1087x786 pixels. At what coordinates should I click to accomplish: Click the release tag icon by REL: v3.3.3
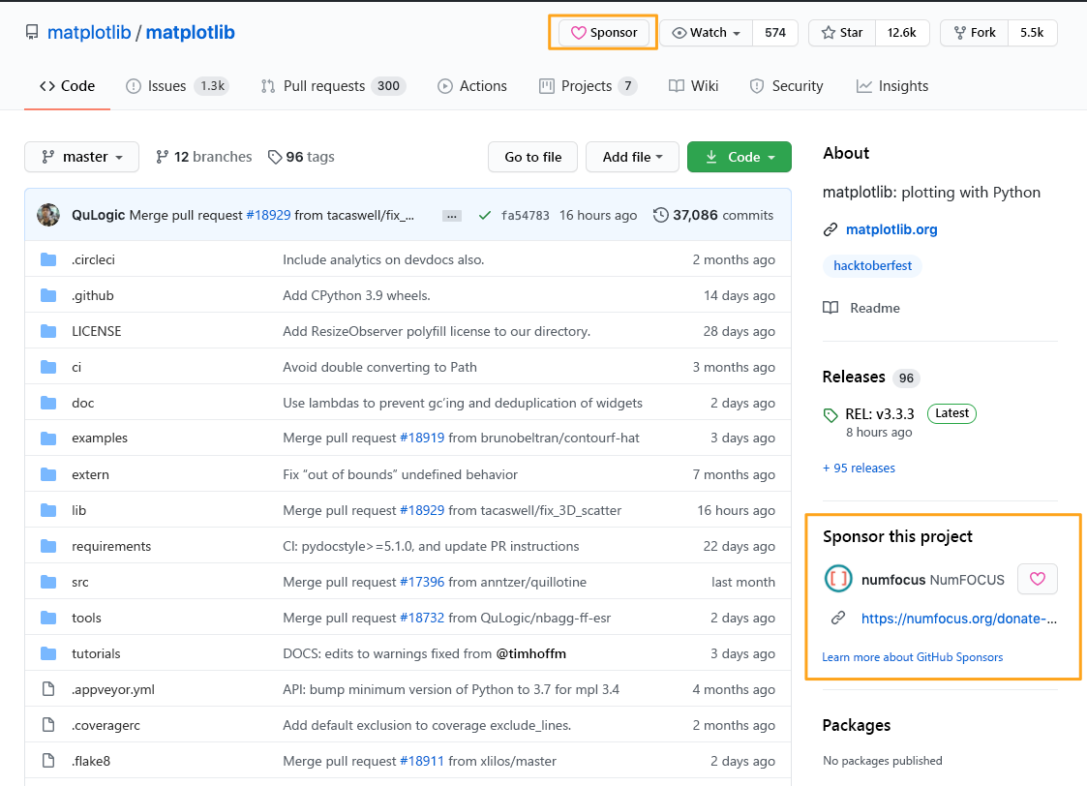(830, 415)
